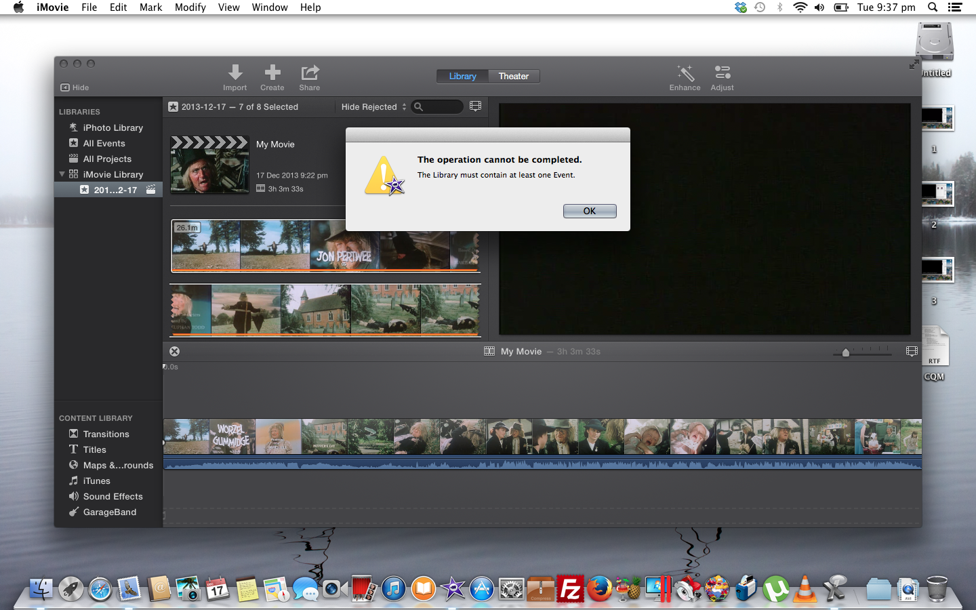The image size is (976, 610).
Task: Click the church clip filmstrip row
Action: [325, 310]
